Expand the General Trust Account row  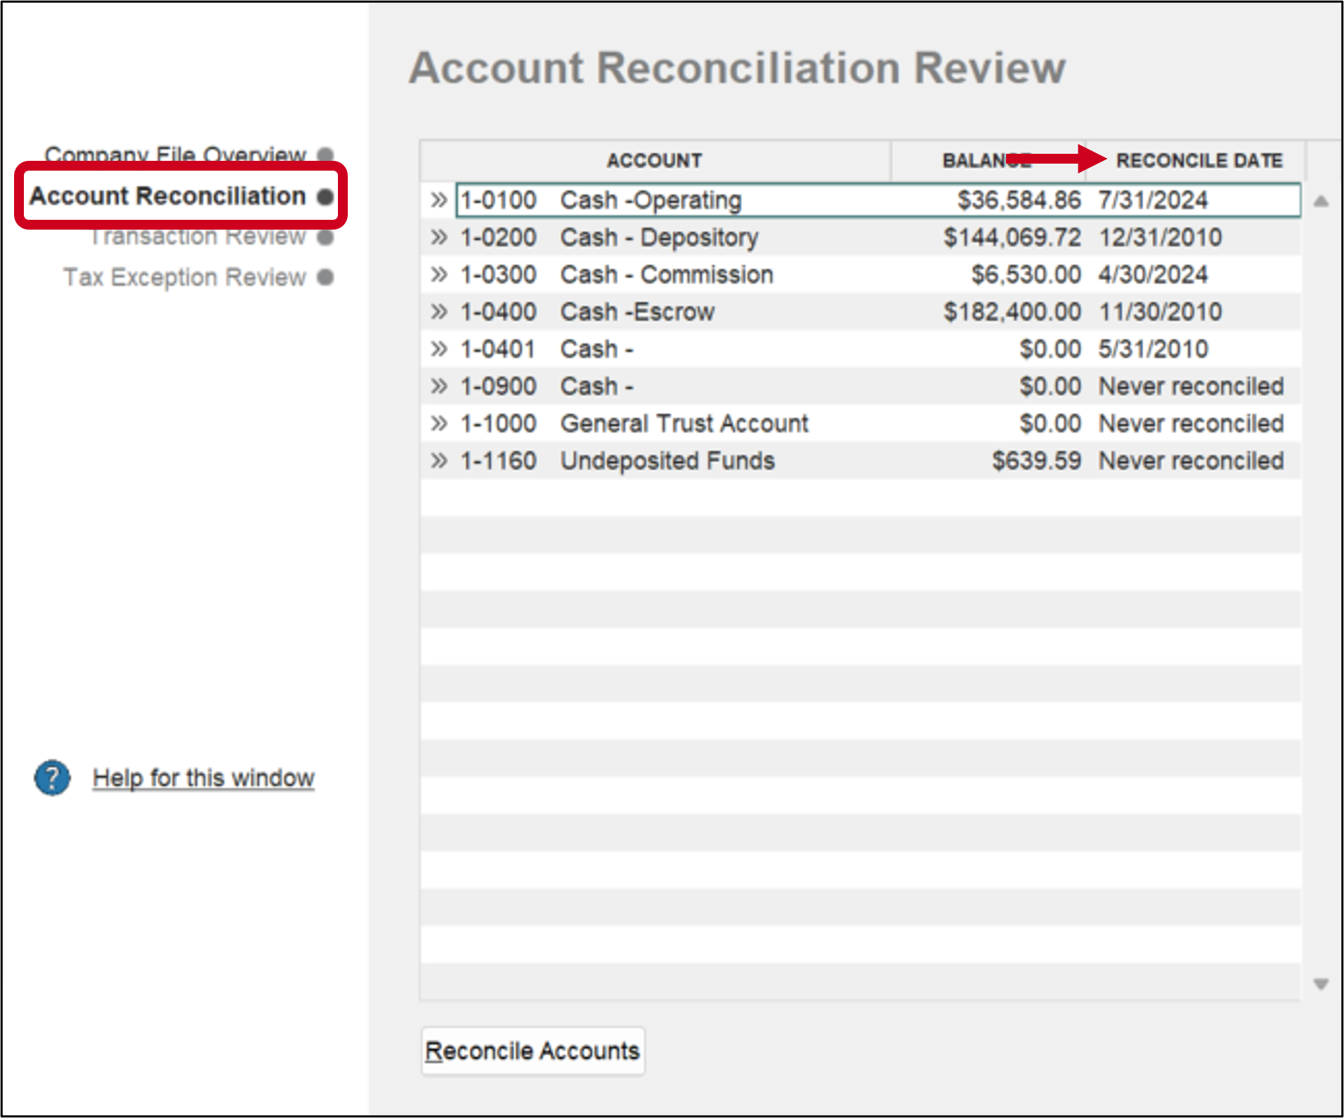(439, 423)
